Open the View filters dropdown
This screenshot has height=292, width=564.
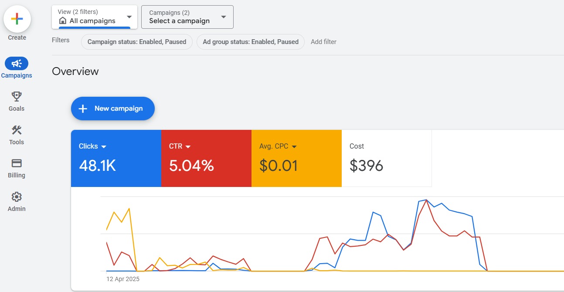(x=129, y=17)
